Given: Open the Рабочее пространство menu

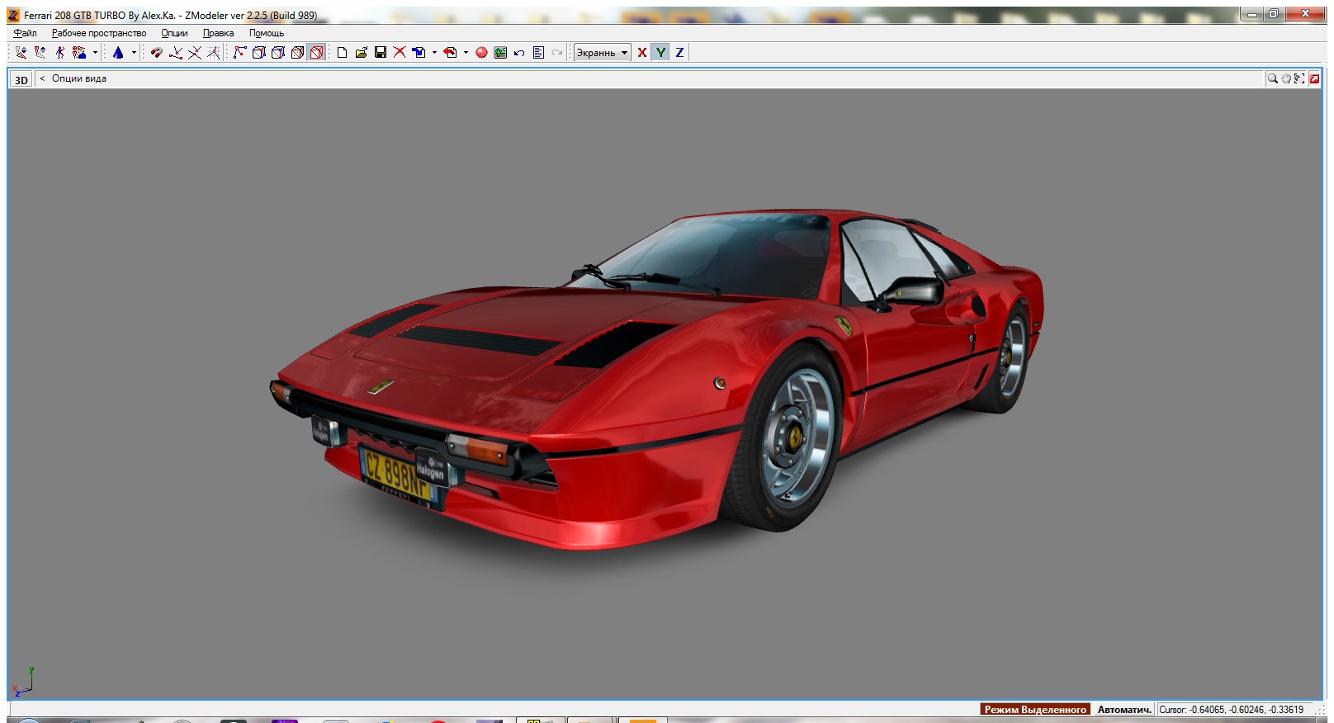Looking at the screenshot, I should pyautogui.click(x=99, y=33).
